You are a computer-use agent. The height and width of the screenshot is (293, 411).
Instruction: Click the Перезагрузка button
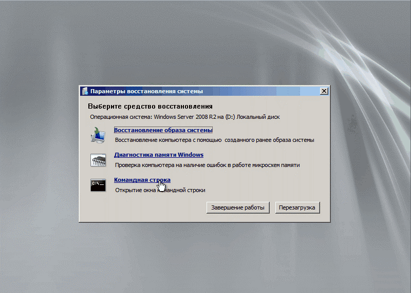click(x=297, y=207)
